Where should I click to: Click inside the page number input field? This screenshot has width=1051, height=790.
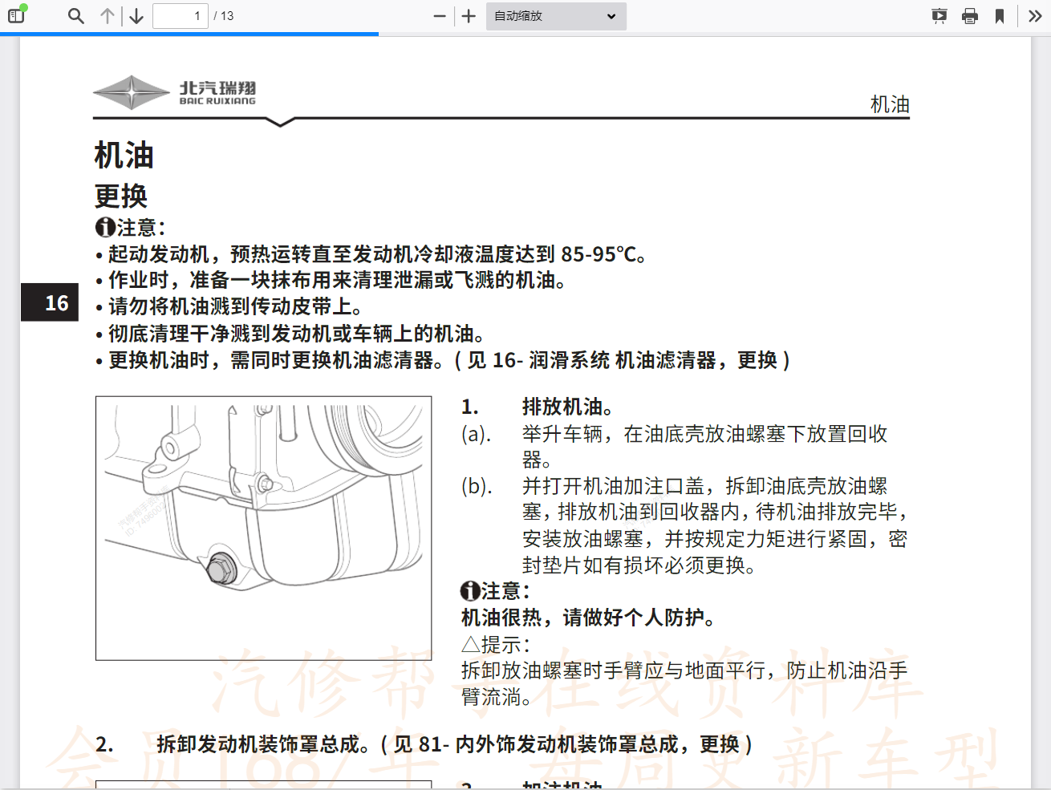tap(180, 15)
